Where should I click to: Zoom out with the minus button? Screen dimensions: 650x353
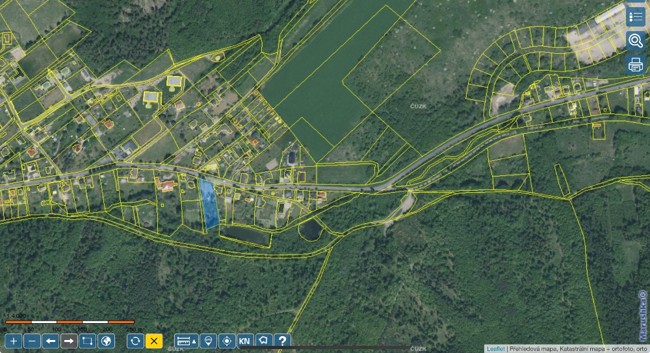pyautogui.click(x=32, y=341)
